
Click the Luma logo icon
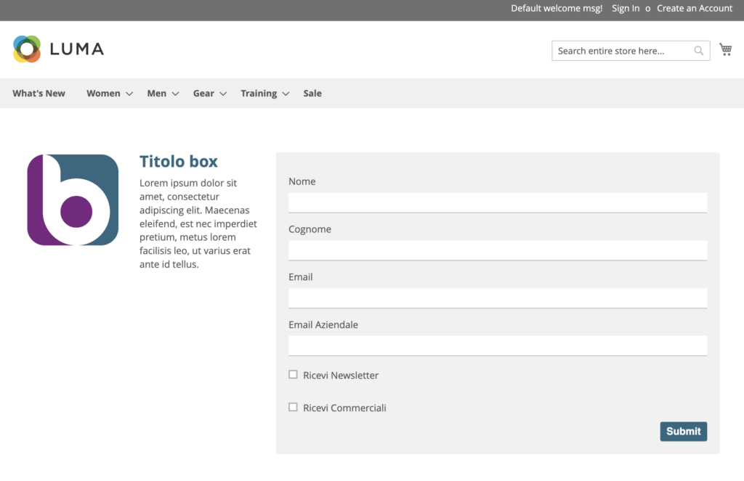(x=27, y=49)
